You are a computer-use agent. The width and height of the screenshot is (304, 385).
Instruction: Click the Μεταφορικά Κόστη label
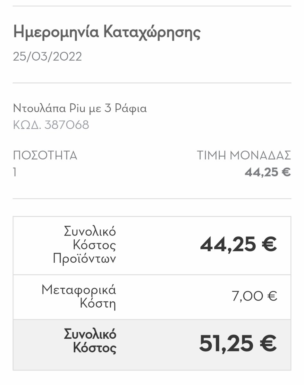point(79,296)
